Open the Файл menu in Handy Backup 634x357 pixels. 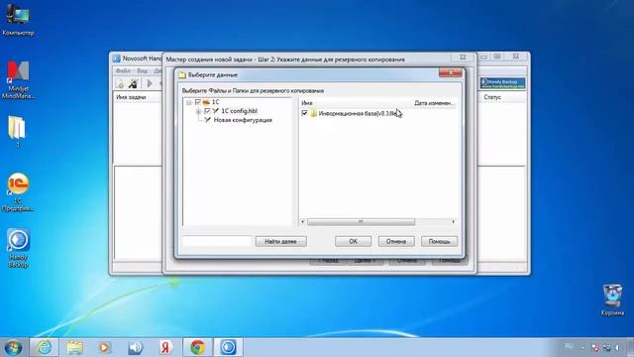(x=123, y=70)
